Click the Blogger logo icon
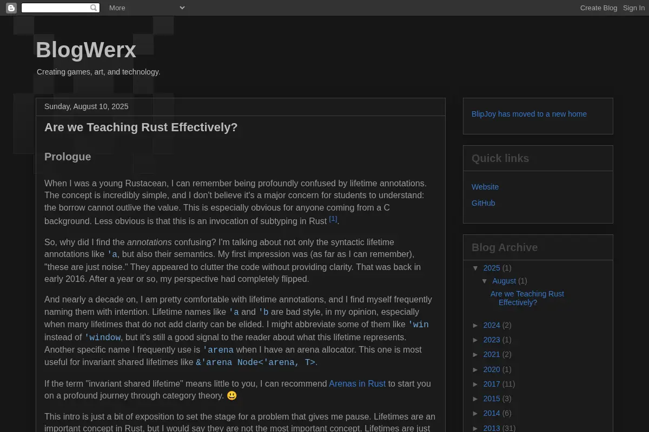The height and width of the screenshot is (432, 649). coord(11,8)
